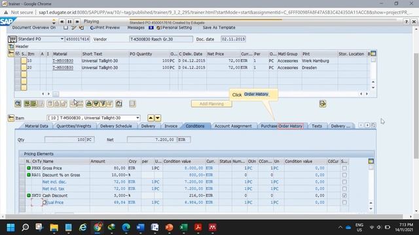The width and height of the screenshot is (419, 235).
Task: Open the Invoice tab
Action: [171, 126]
